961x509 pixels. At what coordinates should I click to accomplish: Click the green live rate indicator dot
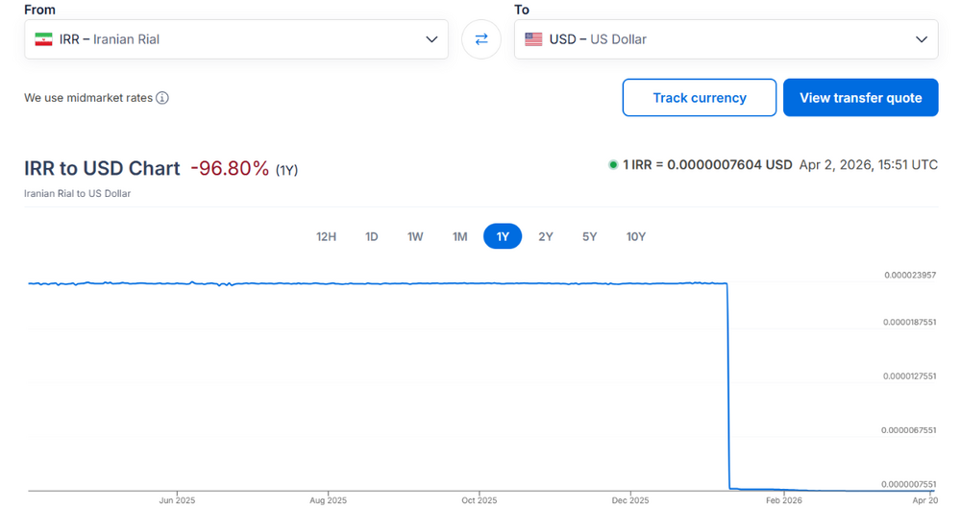coord(612,165)
